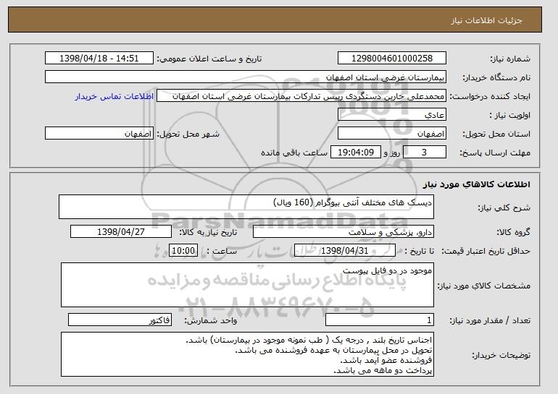This screenshot has width=558, height=394.
Task: Select the شماره نیاز field 1298004601000258
Action: tap(392, 59)
